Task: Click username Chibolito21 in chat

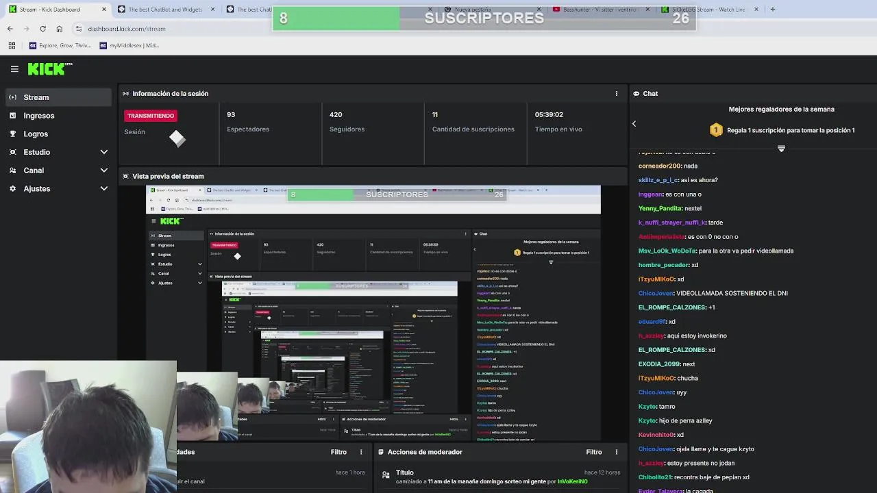Action: point(655,477)
